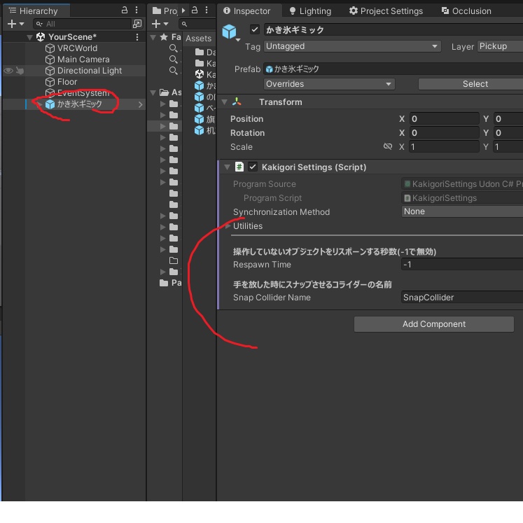Click Snap Collider Name field

coord(462,297)
